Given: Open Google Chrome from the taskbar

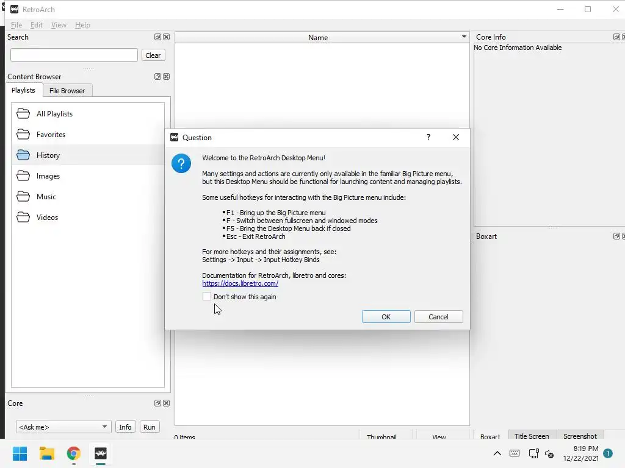Looking at the screenshot, I should 74,453.
